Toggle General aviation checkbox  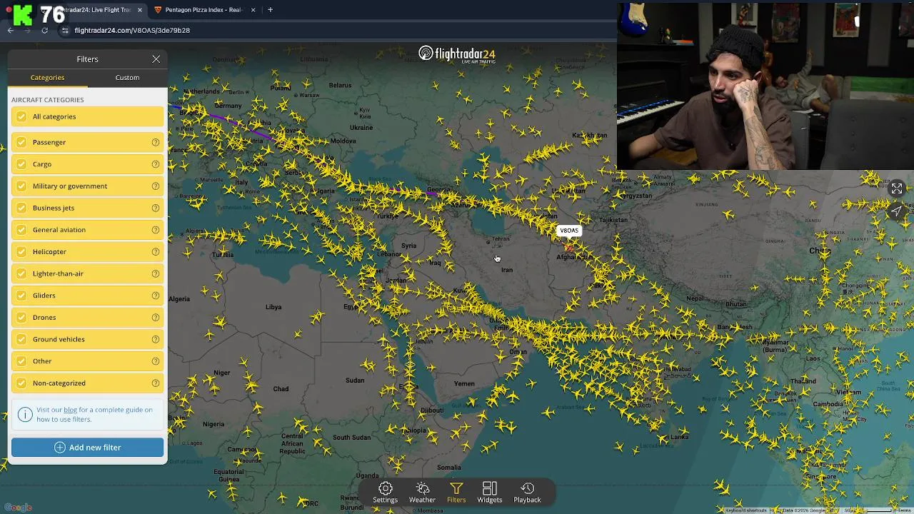pyautogui.click(x=21, y=230)
